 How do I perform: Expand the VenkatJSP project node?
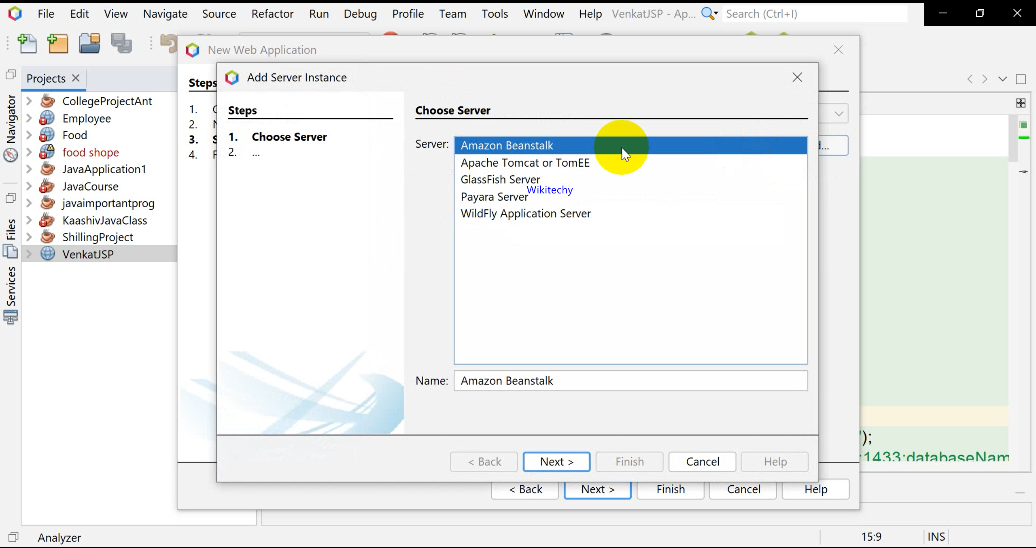pyautogui.click(x=29, y=254)
